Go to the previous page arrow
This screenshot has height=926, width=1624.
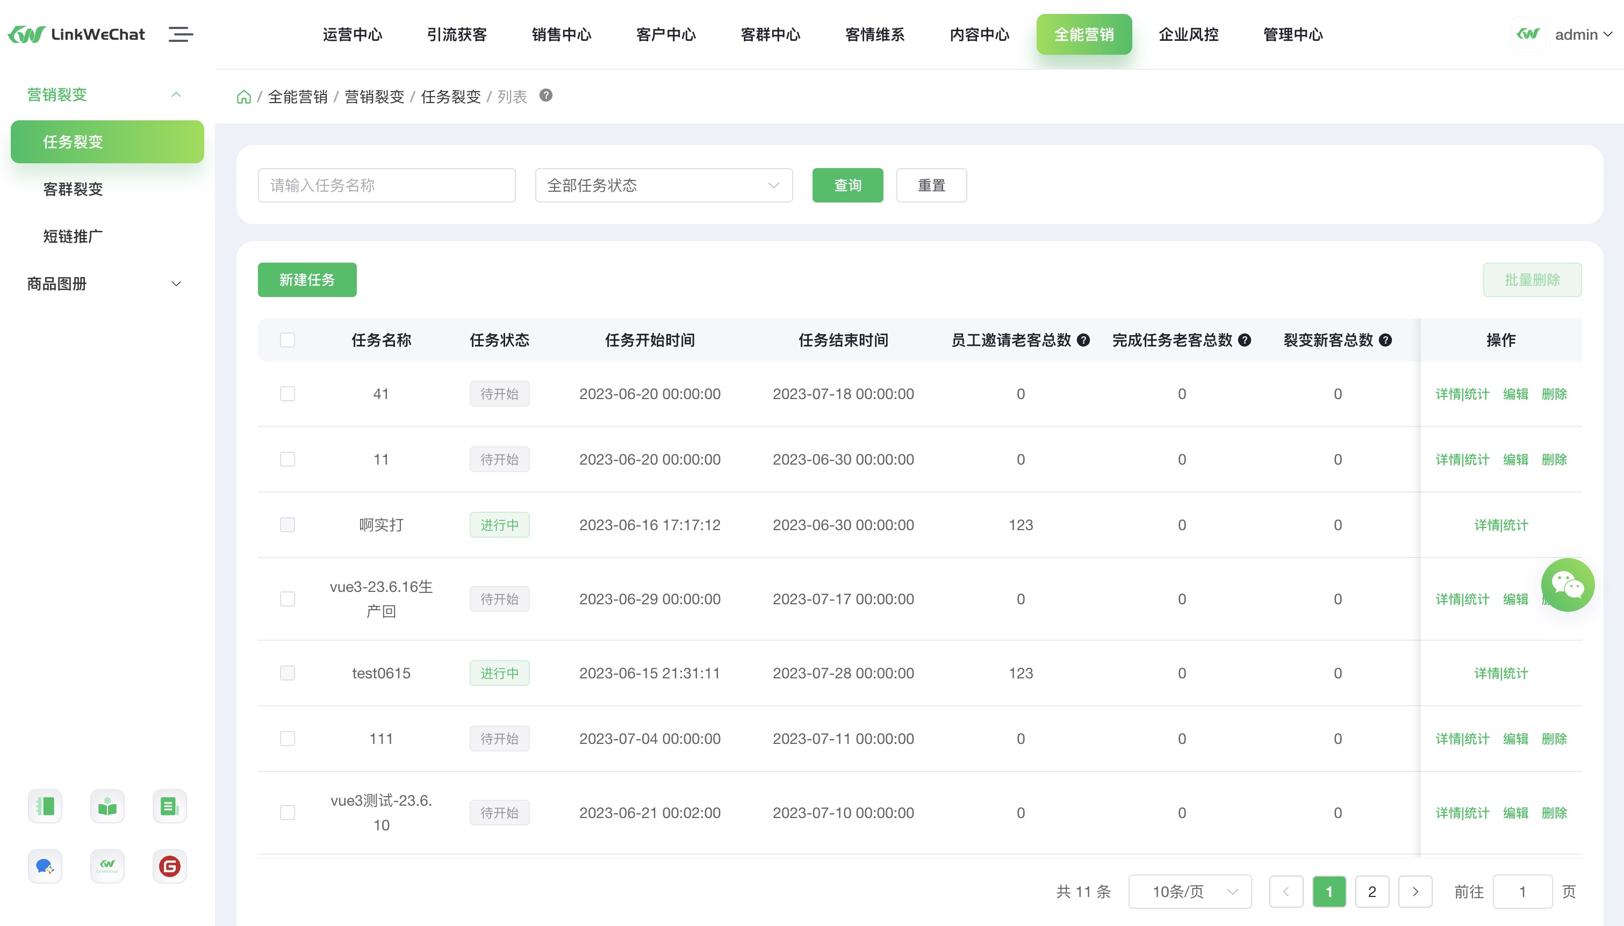coord(1286,892)
